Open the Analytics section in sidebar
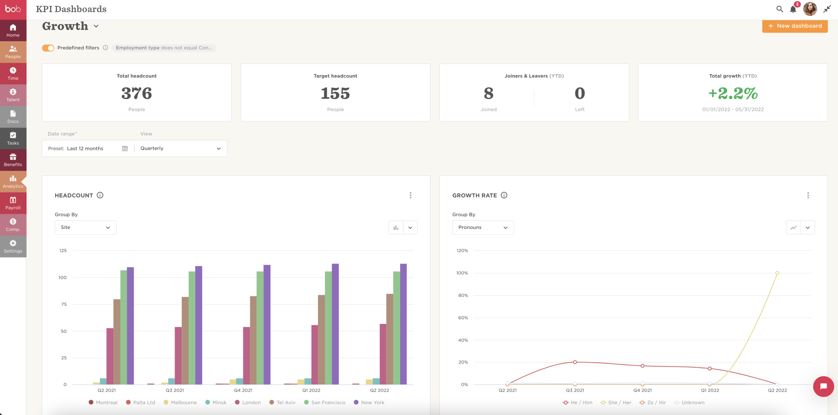This screenshot has height=415, width=838. (x=13, y=181)
